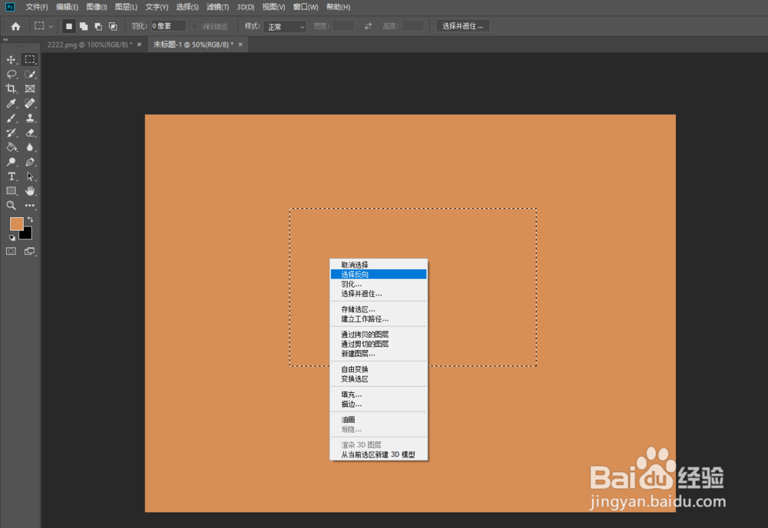Open the 图层(L) menu
Screen dimensions: 768x528
pos(126,7)
